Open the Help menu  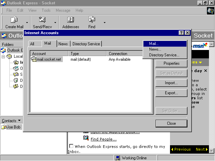[x=79, y=10]
